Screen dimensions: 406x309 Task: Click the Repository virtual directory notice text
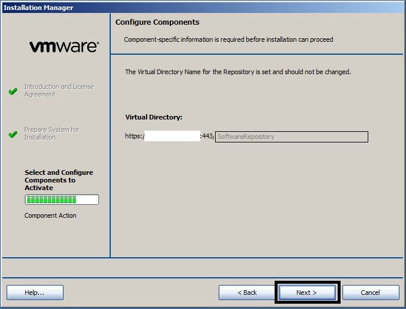(238, 72)
